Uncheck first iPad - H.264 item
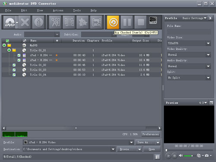The height and width of the screenshot is (162, 216). (x=19, y=55)
